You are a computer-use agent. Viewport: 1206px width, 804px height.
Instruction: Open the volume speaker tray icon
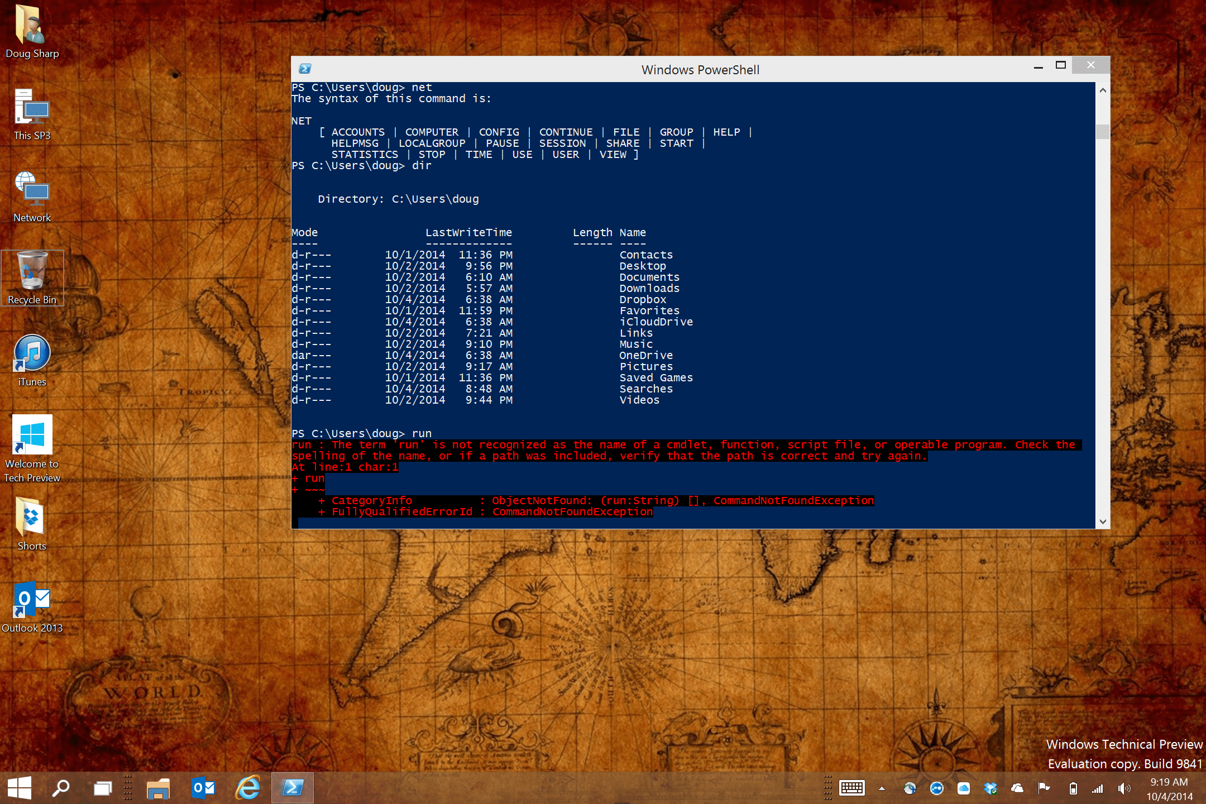1124,788
